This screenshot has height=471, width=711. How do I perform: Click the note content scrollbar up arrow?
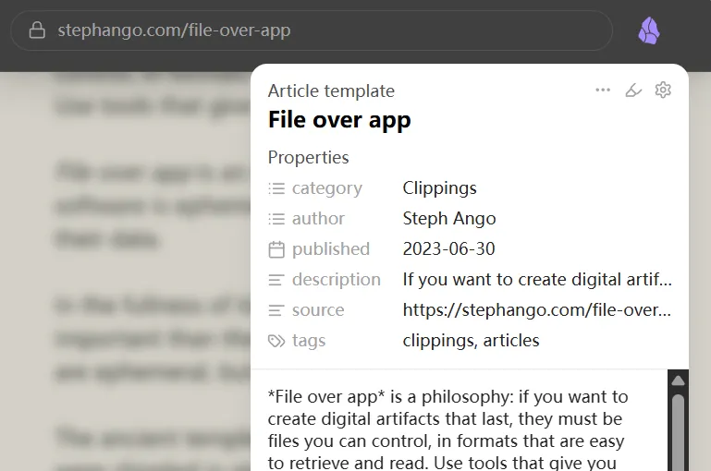pos(678,380)
